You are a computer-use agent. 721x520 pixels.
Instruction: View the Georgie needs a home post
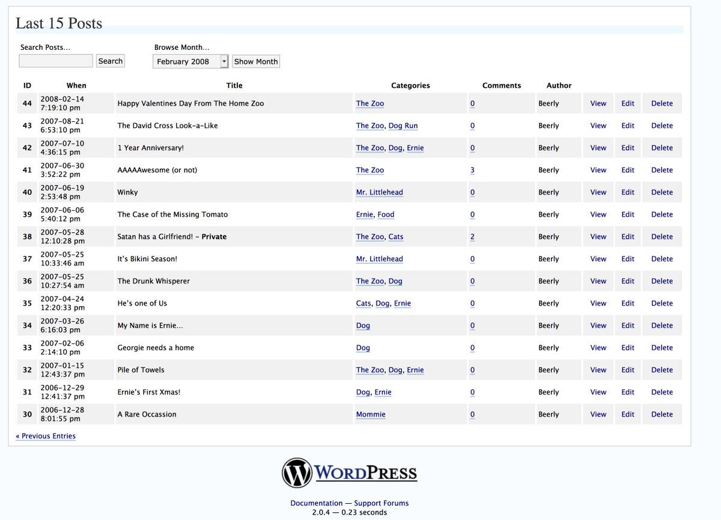point(598,348)
